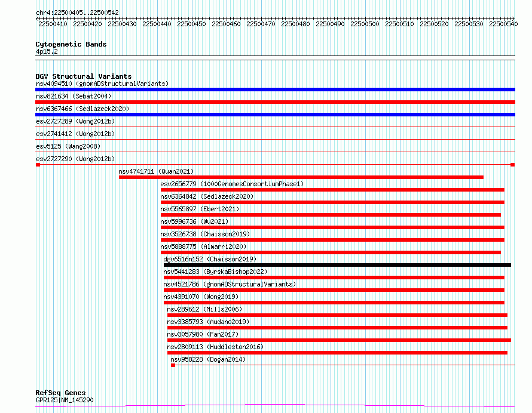Click the blue bar of nsv6367466
The image size is (532, 413).
tap(275, 115)
